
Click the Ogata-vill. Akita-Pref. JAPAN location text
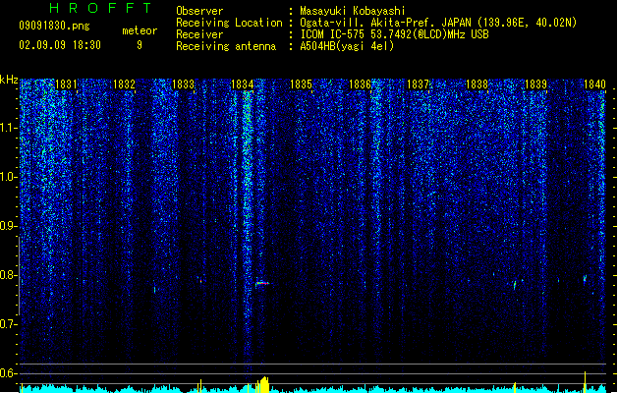click(x=438, y=23)
